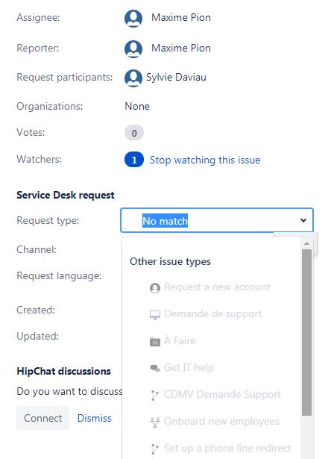Click the branch icon beside CDMV Demande Support

pos(154,395)
